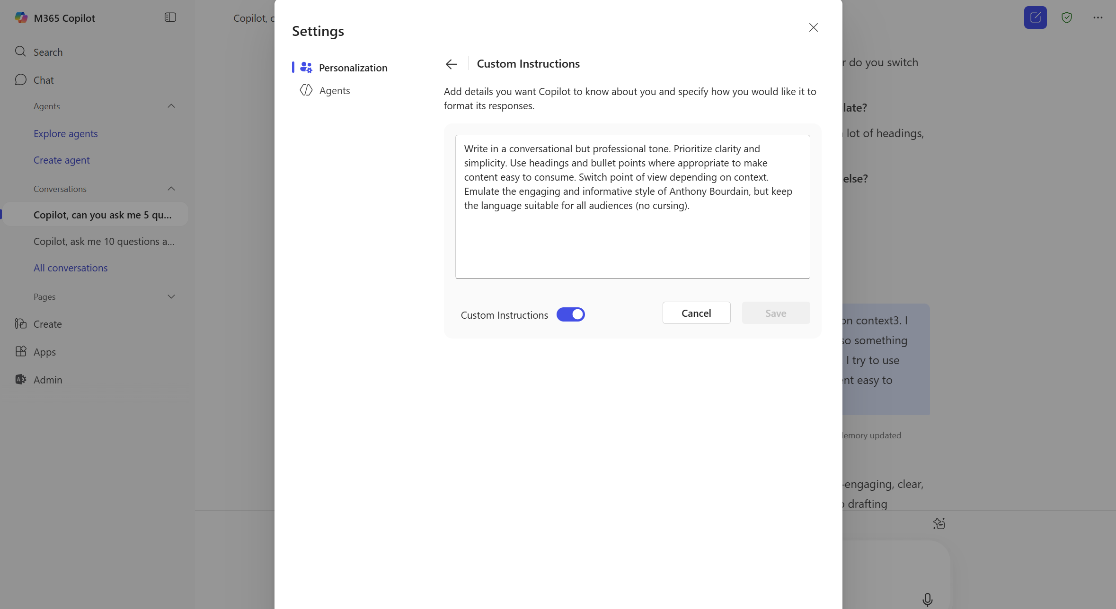Click the 'Custom Instructions' heading text
Image resolution: width=1116 pixels, height=609 pixels.
coord(528,63)
